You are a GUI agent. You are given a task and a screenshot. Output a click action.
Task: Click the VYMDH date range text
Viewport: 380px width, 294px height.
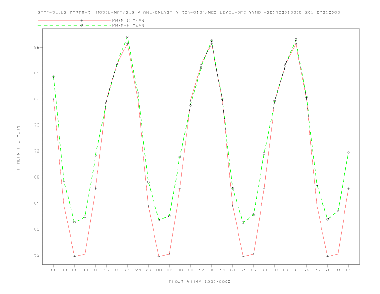tap(295, 12)
